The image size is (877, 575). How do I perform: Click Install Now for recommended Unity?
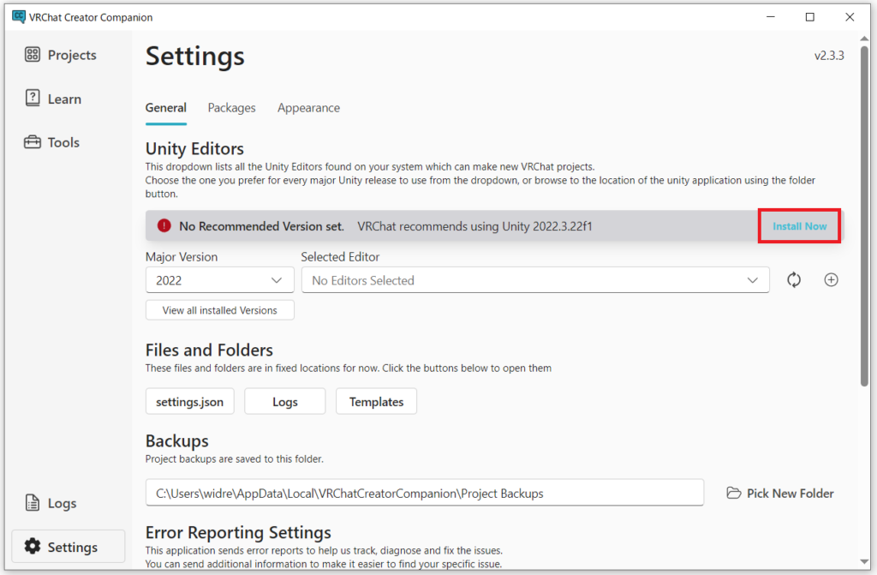(x=799, y=226)
